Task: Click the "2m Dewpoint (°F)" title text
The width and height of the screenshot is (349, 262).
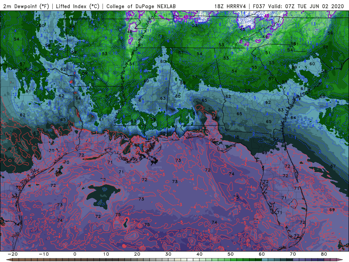Action: pos(26,6)
